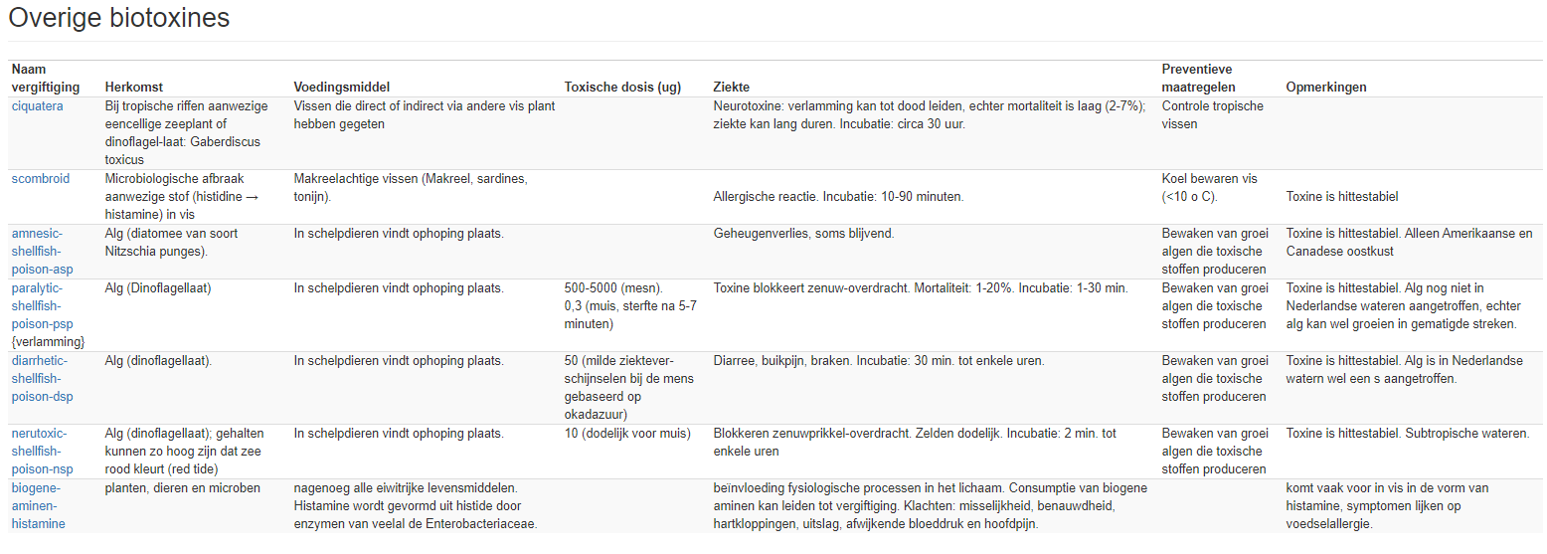Open the scombroid link

click(x=41, y=179)
